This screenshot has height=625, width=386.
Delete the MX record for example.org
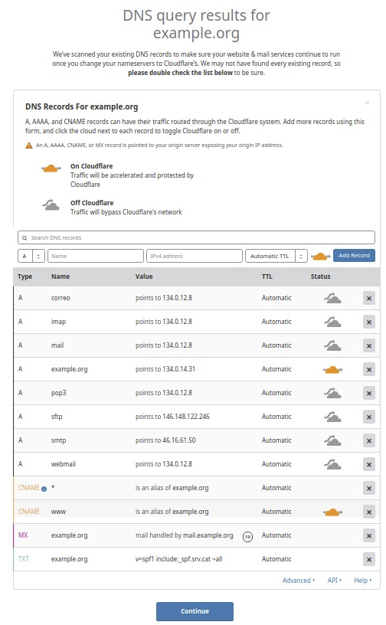click(369, 535)
